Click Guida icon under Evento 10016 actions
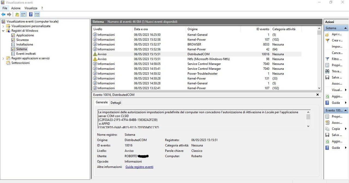349x183 pixels. tap(327, 148)
